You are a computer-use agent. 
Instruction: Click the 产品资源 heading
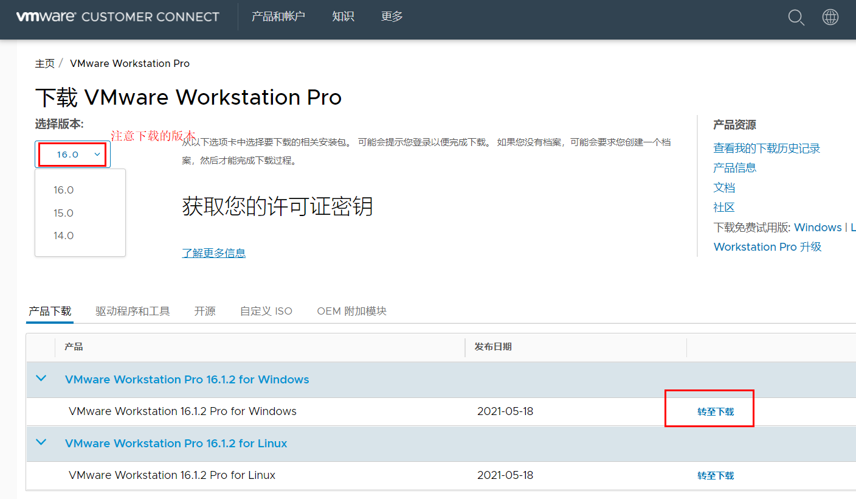[734, 125]
